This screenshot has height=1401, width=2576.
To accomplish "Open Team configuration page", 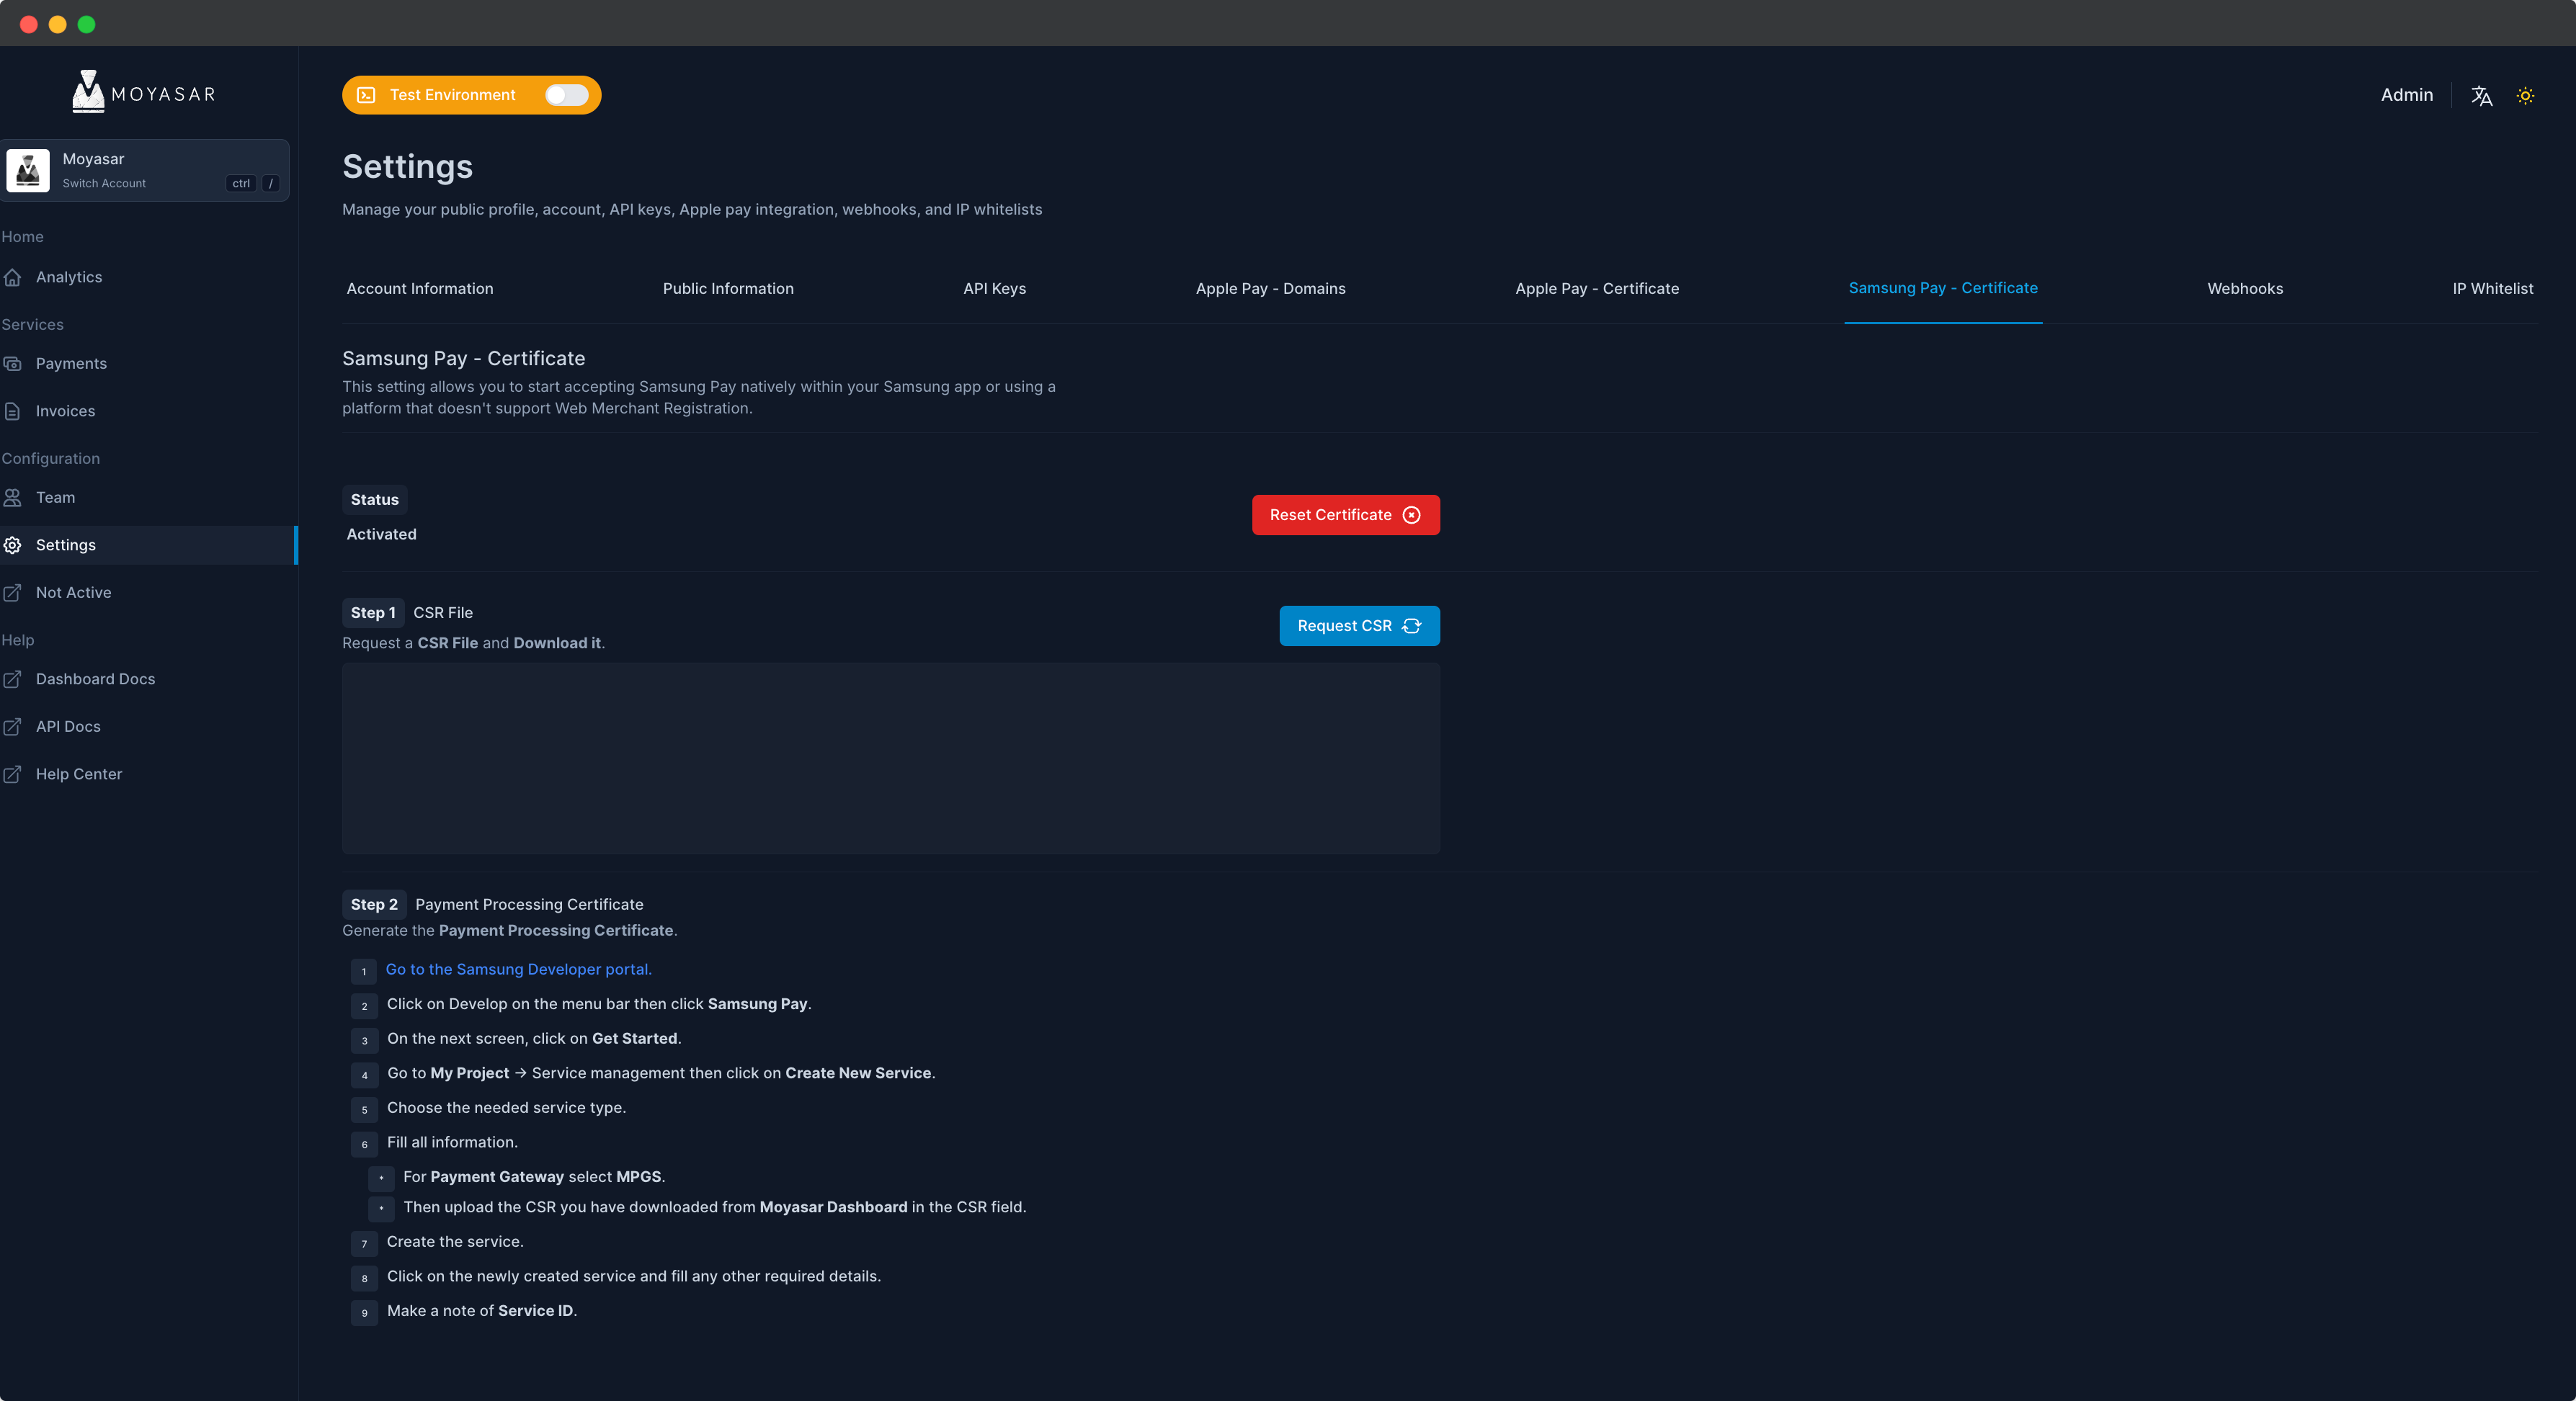I will (x=55, y=497).
